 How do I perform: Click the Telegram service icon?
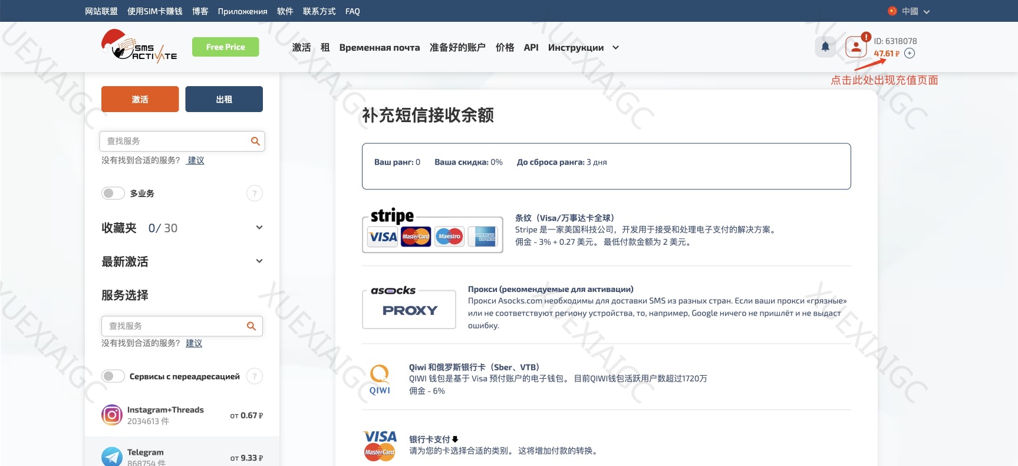click(112, 457)
